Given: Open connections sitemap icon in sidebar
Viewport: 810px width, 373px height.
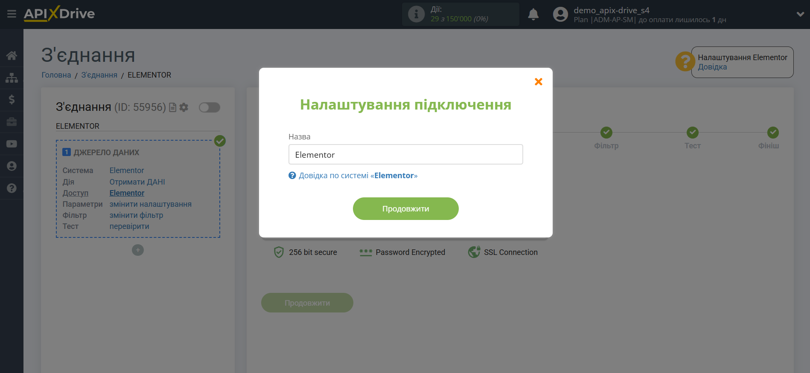Looking at the screenshot, I should click(12, 78).
